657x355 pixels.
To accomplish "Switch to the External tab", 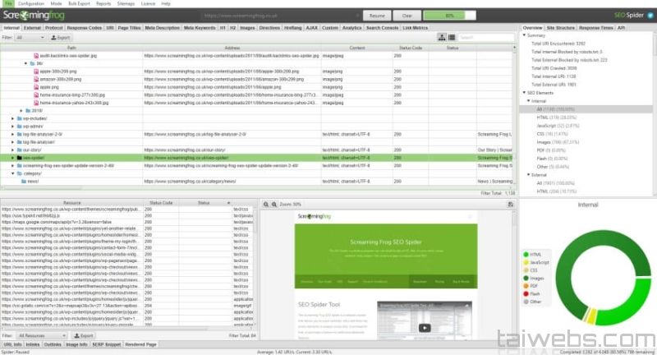I will click(x=32, y=28).
